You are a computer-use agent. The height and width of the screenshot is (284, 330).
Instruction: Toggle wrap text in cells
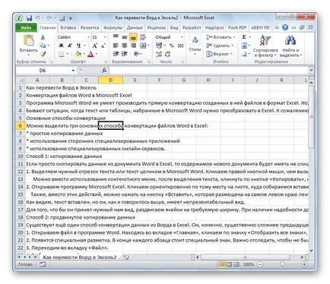tap(143, 37)
